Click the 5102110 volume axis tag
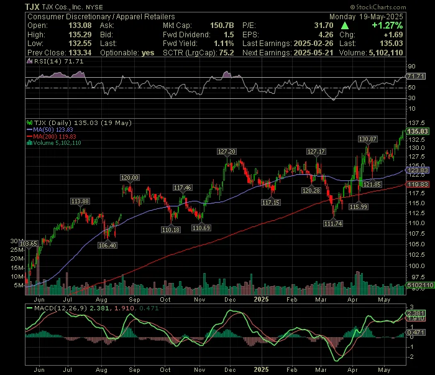This screenshot has height=375, width=435. (x=420, y=285)
